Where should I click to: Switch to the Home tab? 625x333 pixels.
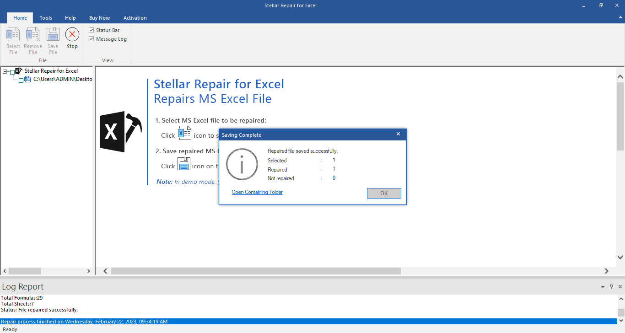pos(20,18)
